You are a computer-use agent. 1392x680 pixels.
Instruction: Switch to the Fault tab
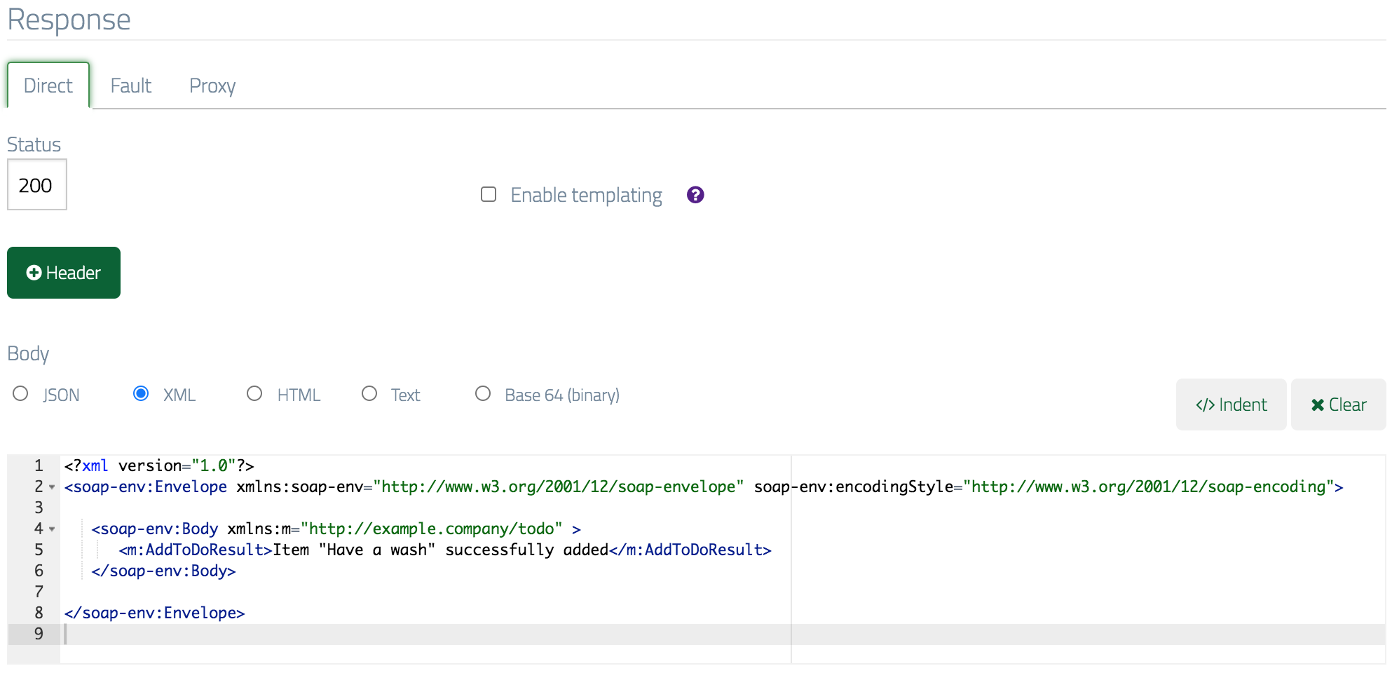click(131, 86)
